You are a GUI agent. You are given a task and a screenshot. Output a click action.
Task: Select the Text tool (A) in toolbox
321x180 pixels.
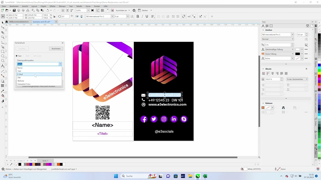coord(3,66)
